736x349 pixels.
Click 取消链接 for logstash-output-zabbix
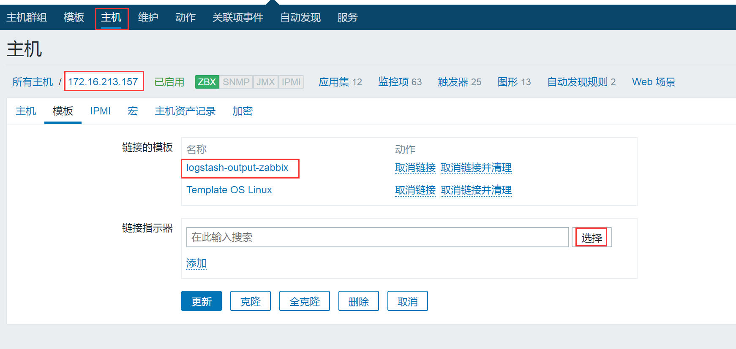pyautogui.click(x=415, y=168)
